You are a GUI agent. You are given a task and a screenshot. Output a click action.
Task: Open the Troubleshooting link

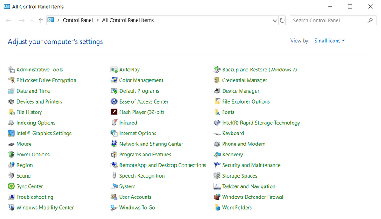[35, 197]
